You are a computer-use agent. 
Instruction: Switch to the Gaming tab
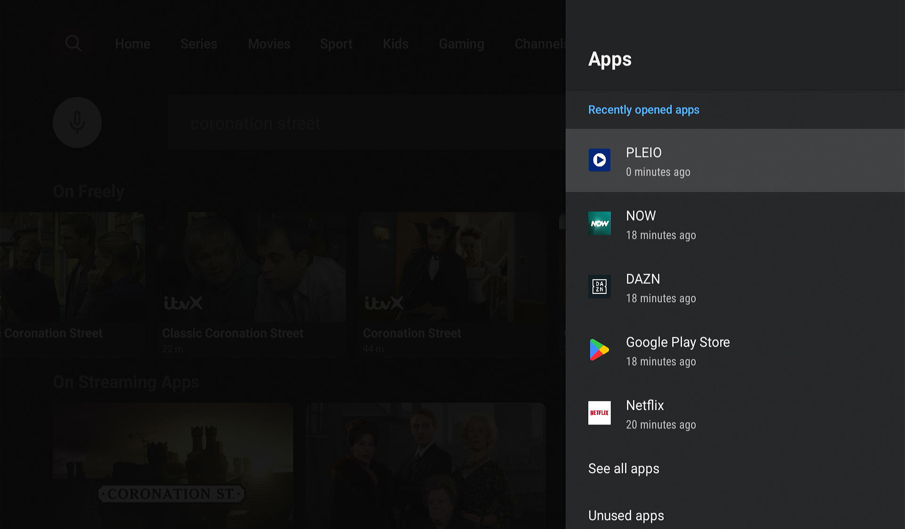[x=461, y=44]
